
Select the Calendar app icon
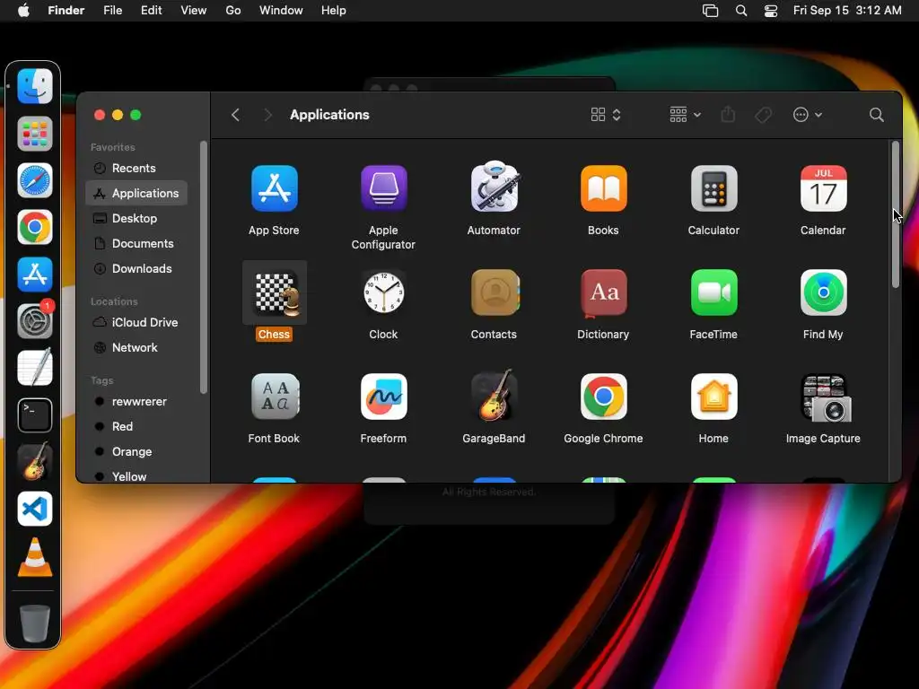(823, 188)
